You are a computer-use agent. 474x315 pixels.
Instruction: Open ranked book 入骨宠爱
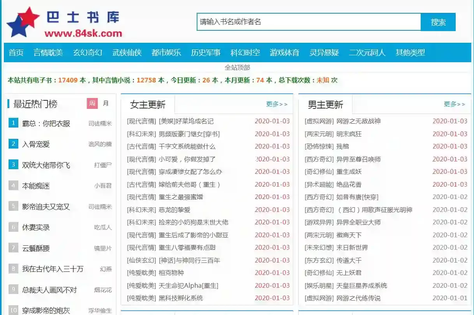click(36, 144)
